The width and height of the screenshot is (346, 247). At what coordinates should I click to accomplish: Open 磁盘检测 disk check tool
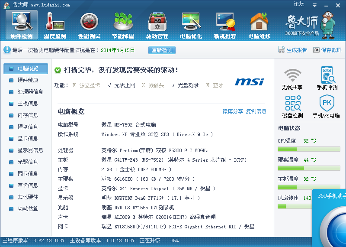(x=293, y=107)
